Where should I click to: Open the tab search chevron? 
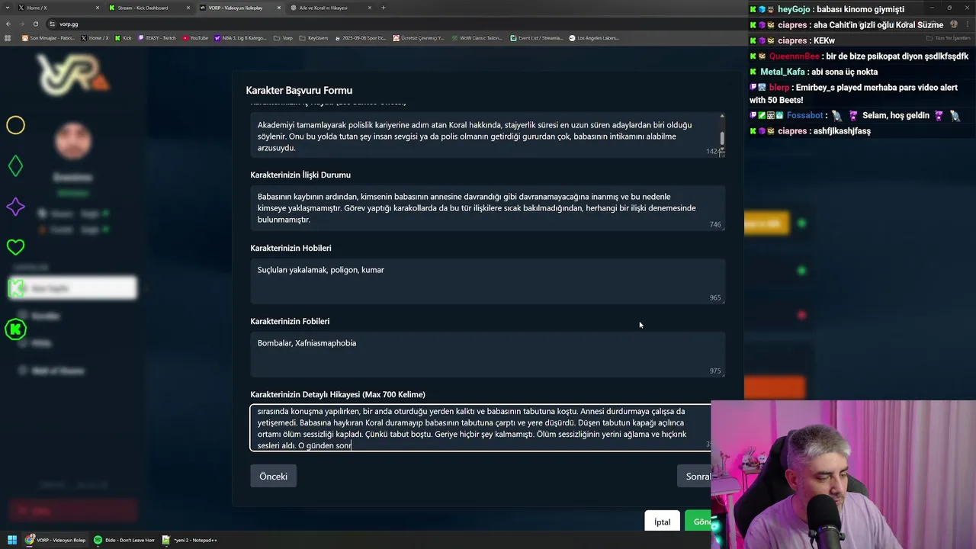[x=8, y=8]
